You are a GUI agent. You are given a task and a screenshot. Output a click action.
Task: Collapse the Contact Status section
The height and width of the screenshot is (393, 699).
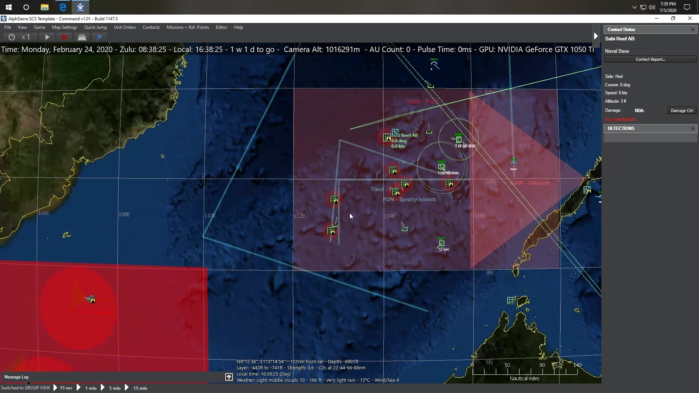pos(692,29)
